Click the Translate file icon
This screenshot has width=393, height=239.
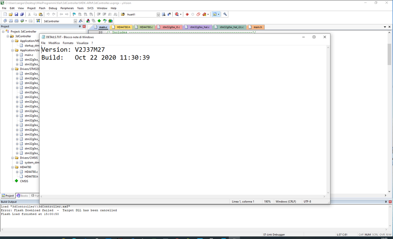click(5, 21)
